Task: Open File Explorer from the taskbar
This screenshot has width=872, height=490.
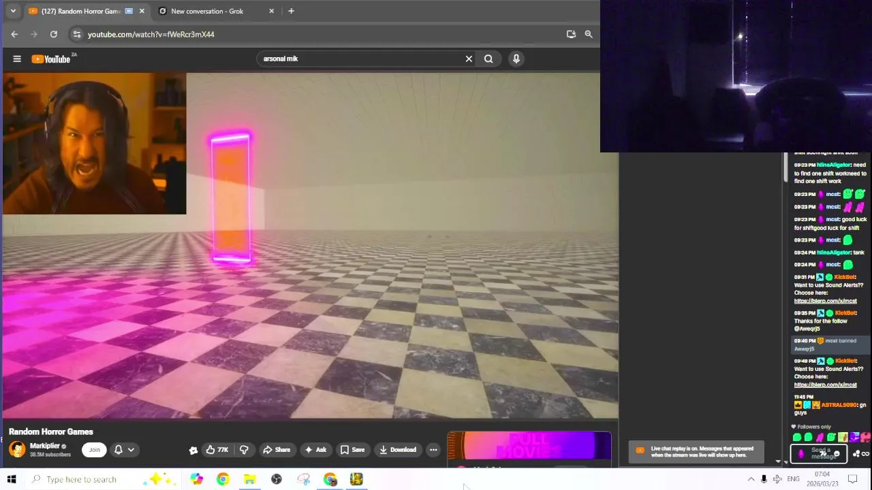Action: (249, 479)
